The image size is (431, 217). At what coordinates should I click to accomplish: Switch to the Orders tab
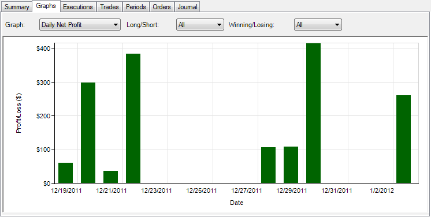coord(162,7)
